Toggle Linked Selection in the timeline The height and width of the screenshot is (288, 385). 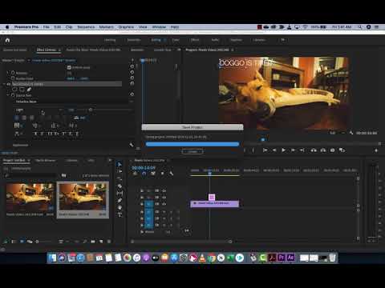click(153, 174)
